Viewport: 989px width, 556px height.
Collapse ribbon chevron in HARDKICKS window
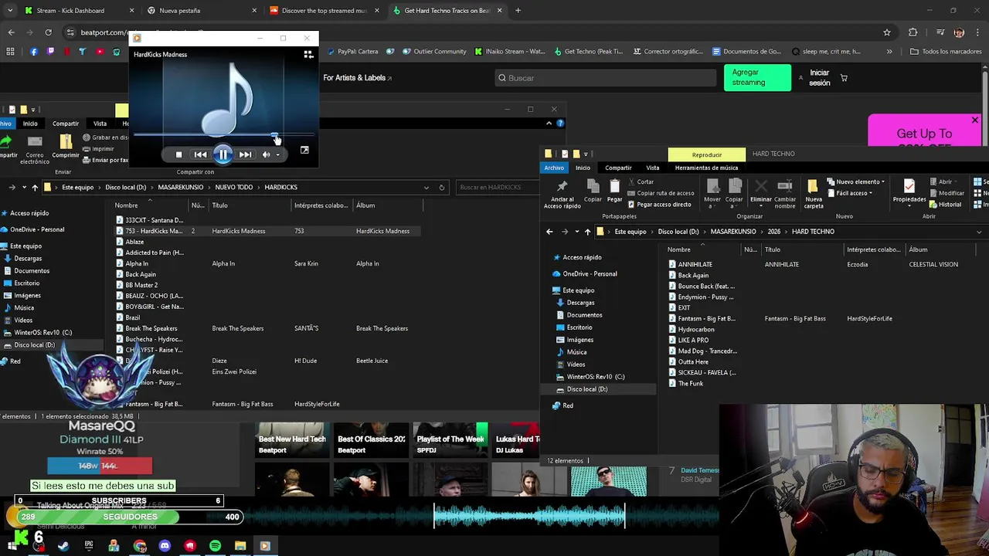[549, 124]
